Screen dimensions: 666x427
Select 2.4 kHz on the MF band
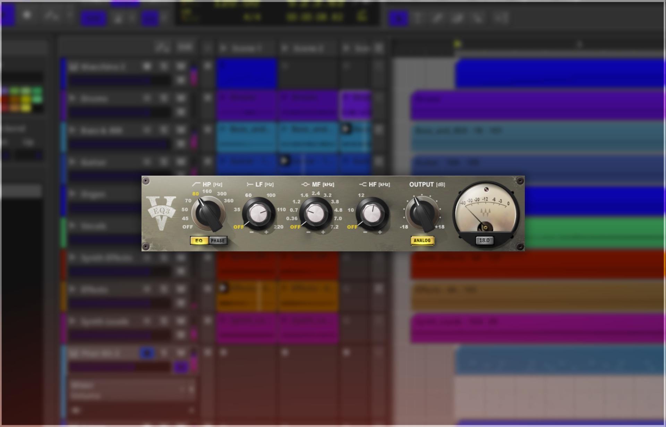(x=316, y=193)
